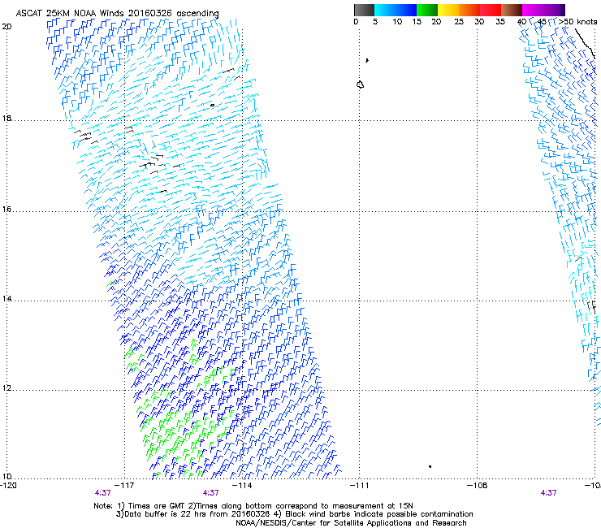Viewport: 601px width, 528px height.
Task: Click the latitude label '16'
Action: tap(6, 209)
